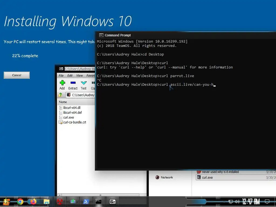Open PowerShell from the taskbar

tap(86, 202)
